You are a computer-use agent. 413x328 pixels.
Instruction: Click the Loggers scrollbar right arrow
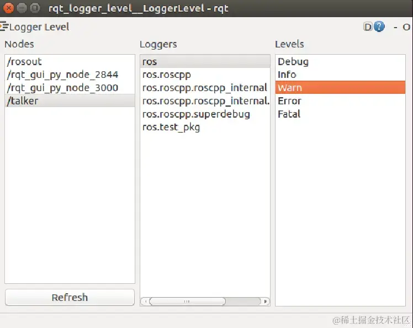(265, 301)
